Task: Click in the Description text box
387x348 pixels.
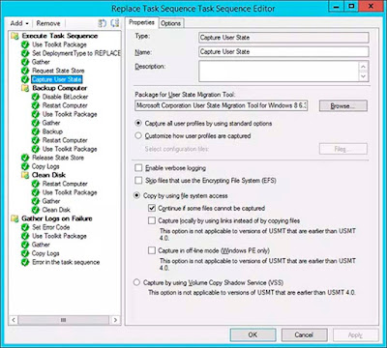Action: coord(279,72)
